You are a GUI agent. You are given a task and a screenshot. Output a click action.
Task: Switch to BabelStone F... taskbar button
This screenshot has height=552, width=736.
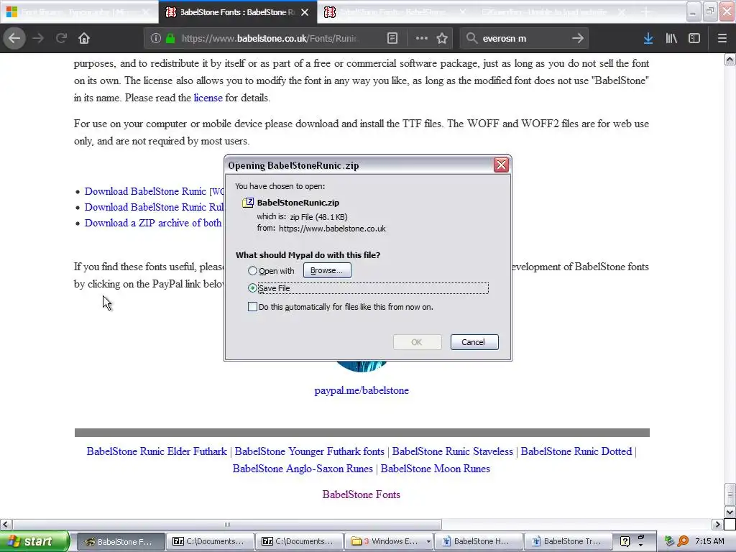[120, 541]
